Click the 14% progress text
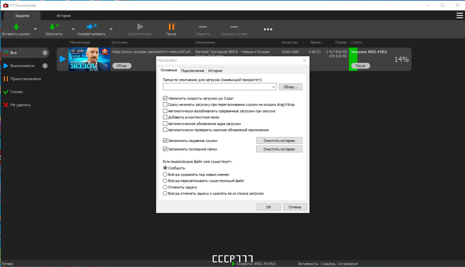This screenshot has width=465, height=267. (401, 59)
